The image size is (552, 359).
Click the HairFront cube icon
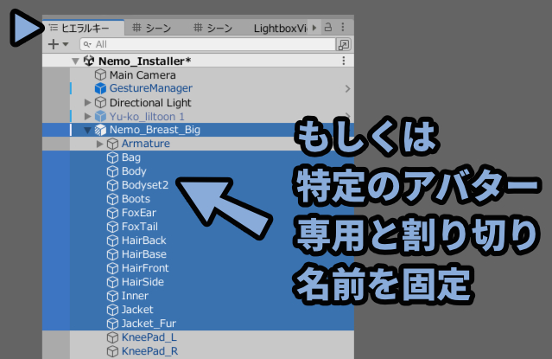112,268
